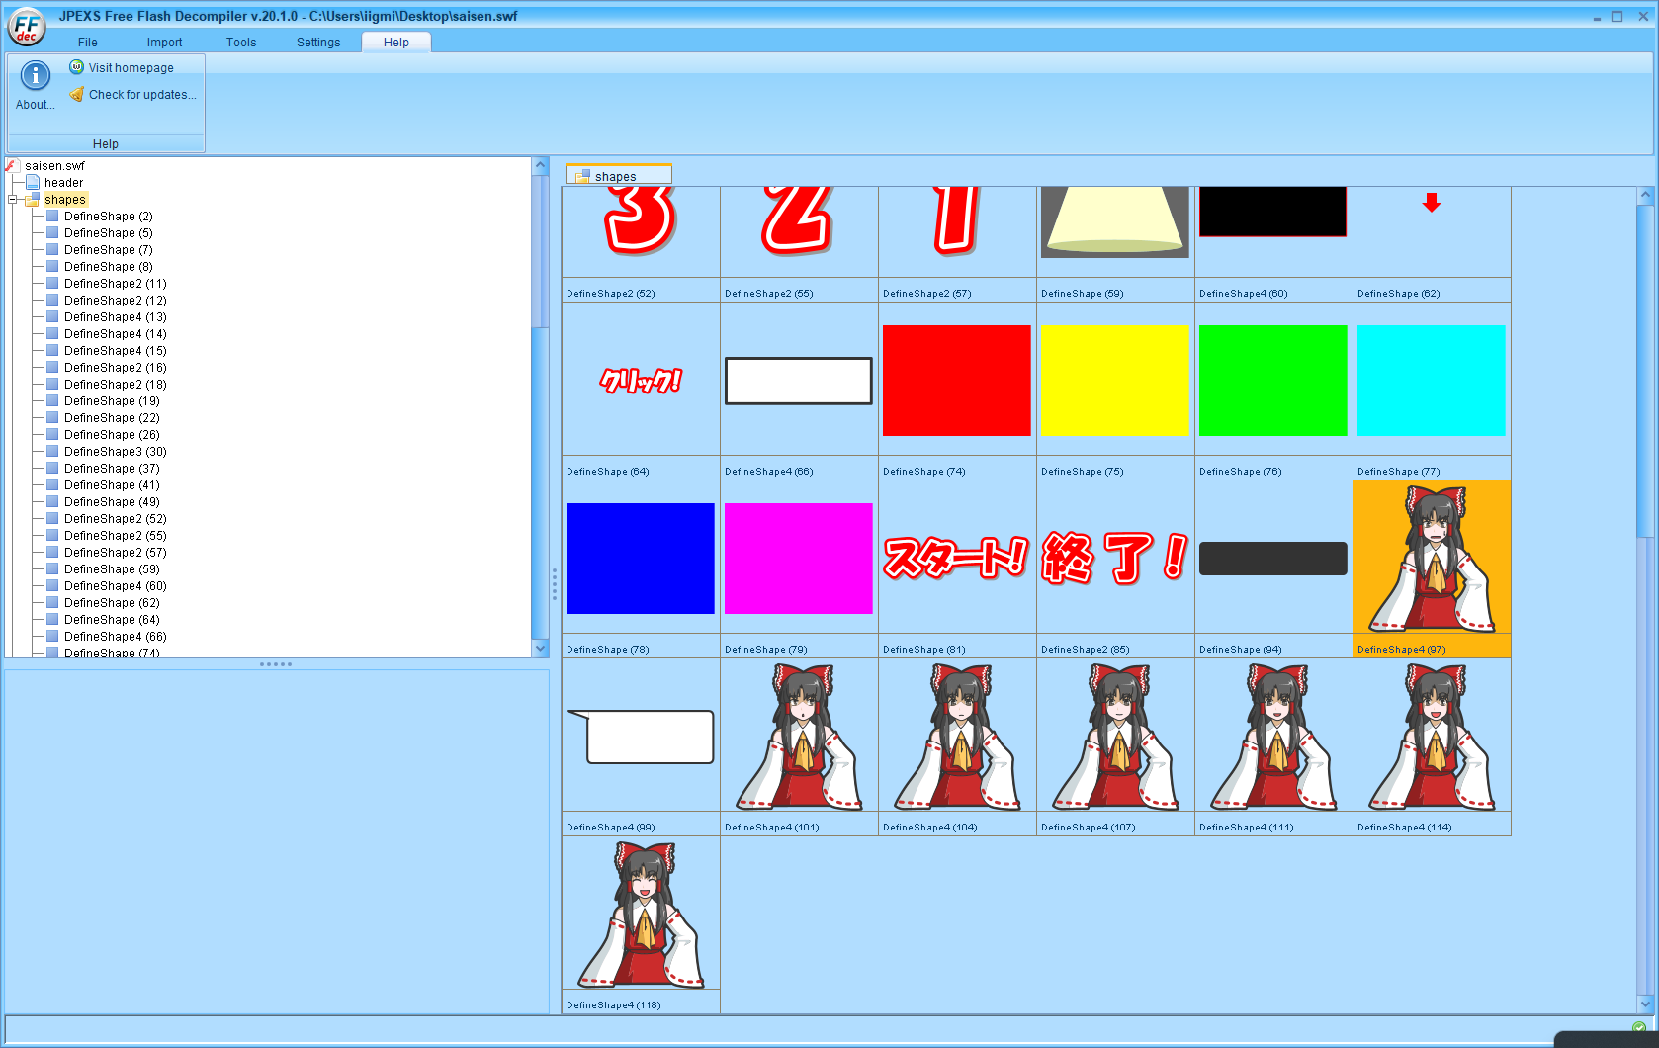1659x1048 pixels.
Task: Select the DefineShape4 (114) character thumbnail
Action: (1432, 737)
